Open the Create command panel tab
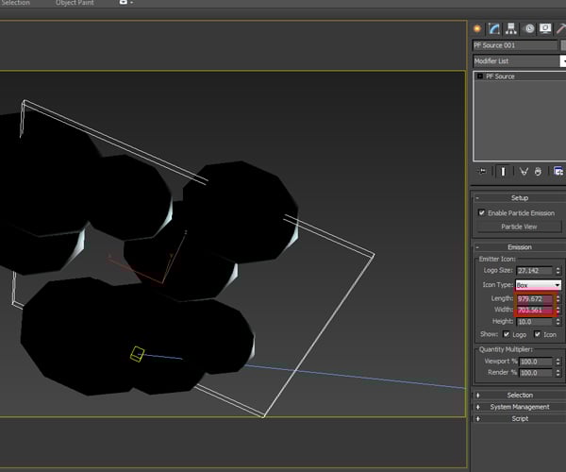The width and height of the screenshot is (566, 472). (x=478, y=28)
